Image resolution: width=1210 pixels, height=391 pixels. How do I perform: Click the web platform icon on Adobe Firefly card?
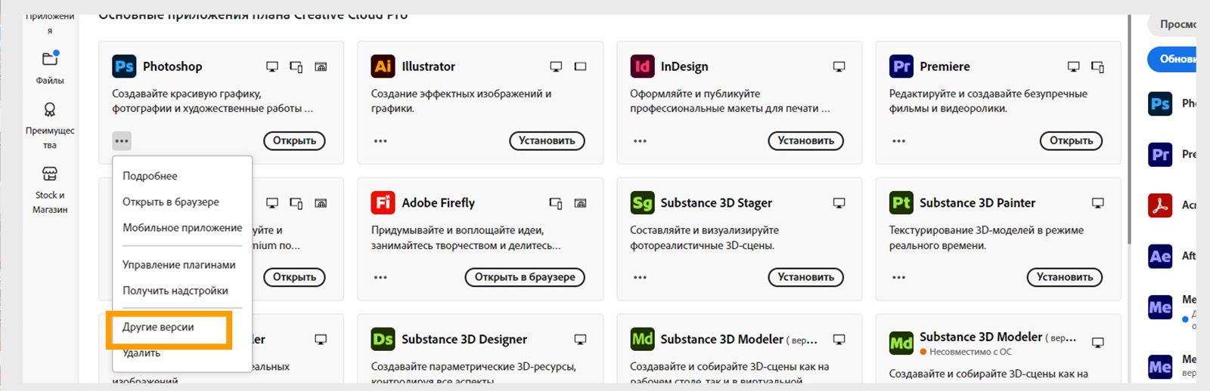tap(580, 203)
